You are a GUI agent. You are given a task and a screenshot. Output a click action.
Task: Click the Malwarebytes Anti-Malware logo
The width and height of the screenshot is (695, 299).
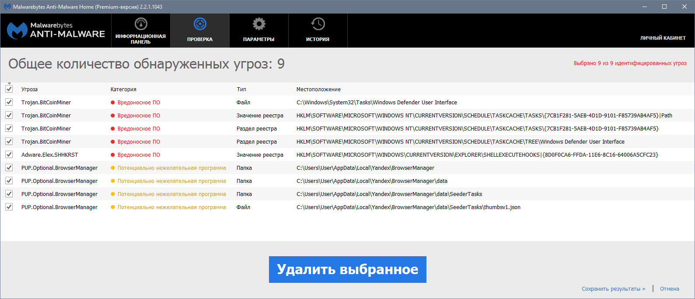pos(56,31)
